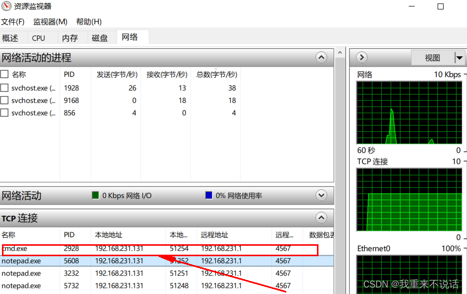Click svchost.exe process name with PID 856

33,113
